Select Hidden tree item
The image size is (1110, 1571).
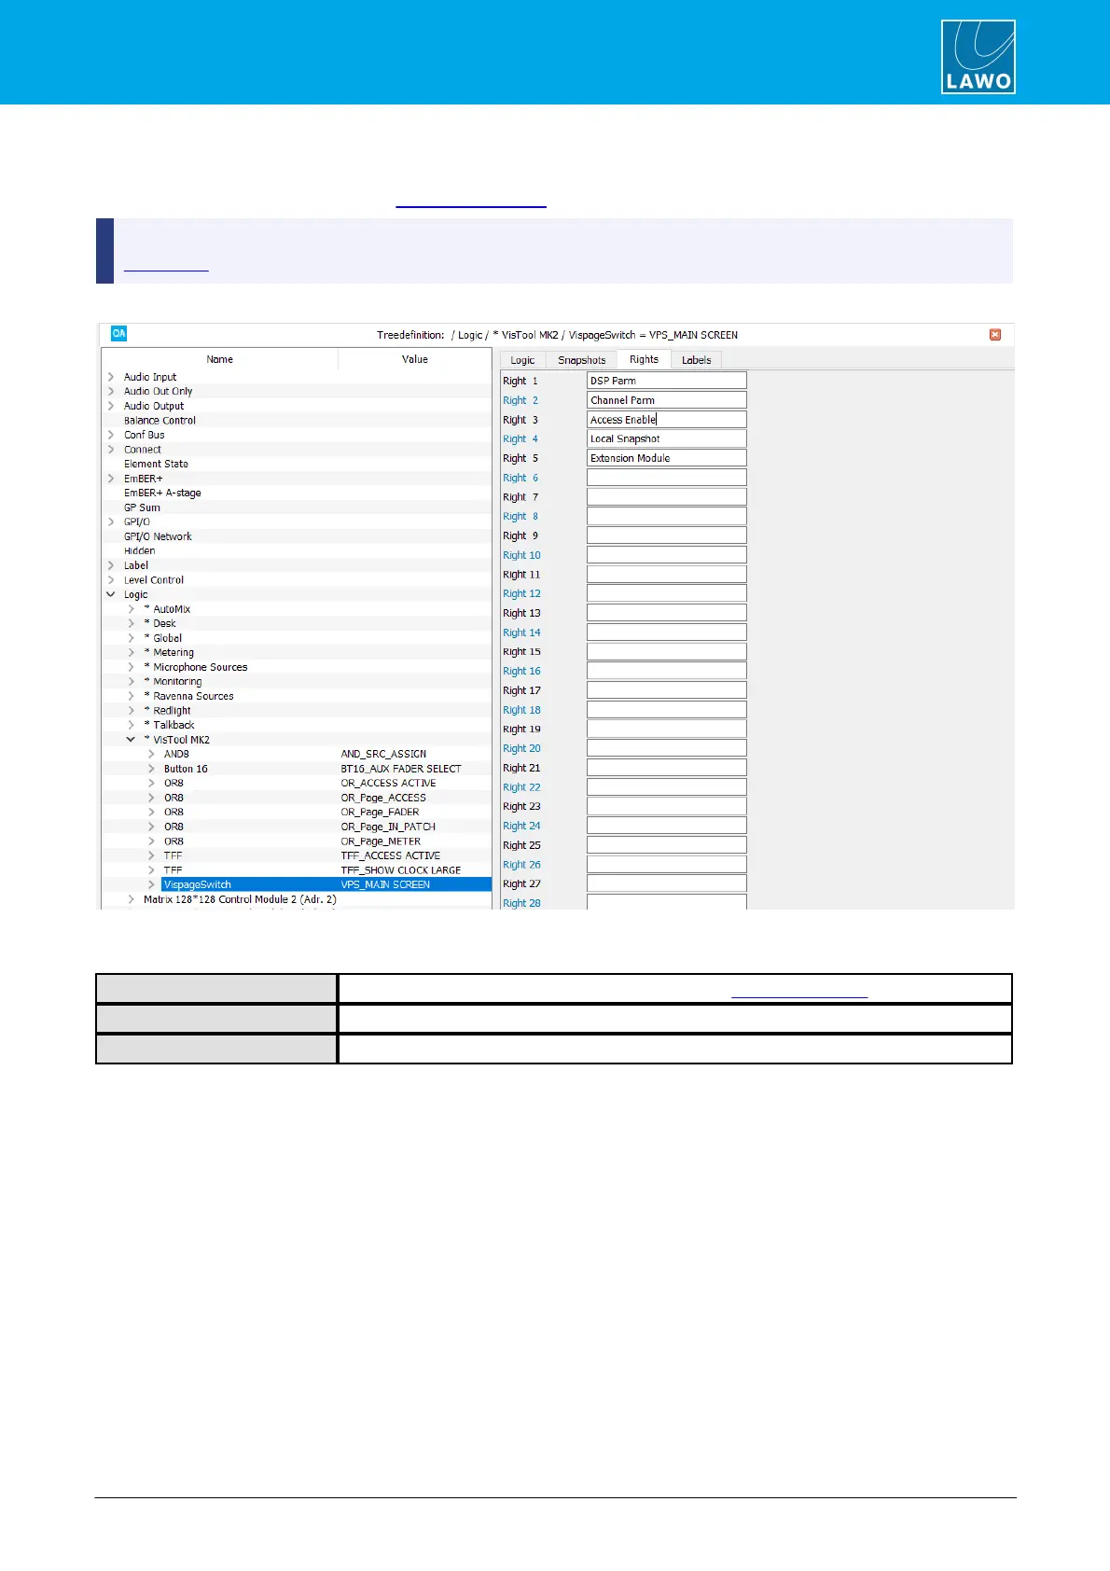139,550
